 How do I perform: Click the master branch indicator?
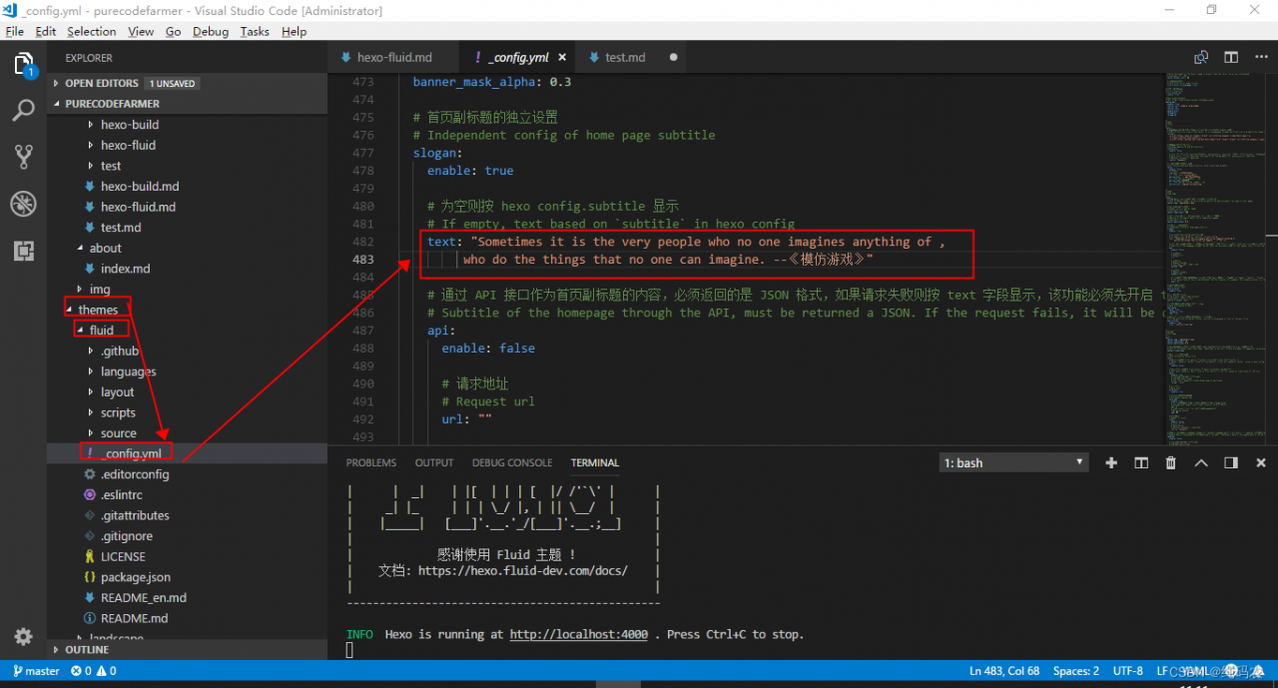(35, 671)
